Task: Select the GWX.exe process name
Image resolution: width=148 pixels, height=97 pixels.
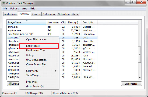Action: pos(13,38)
